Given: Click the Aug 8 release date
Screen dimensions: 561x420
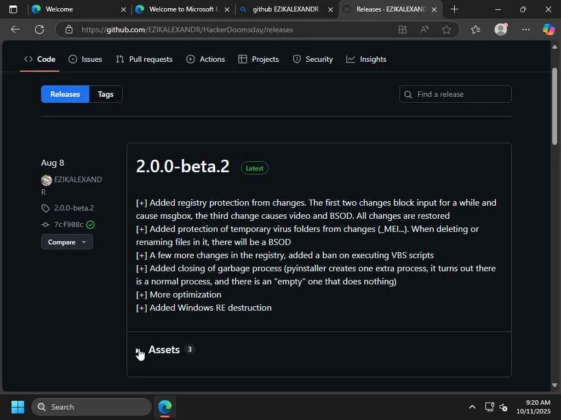Looking at the screenshot, I should pyautogui.click(x=53, y=163).
